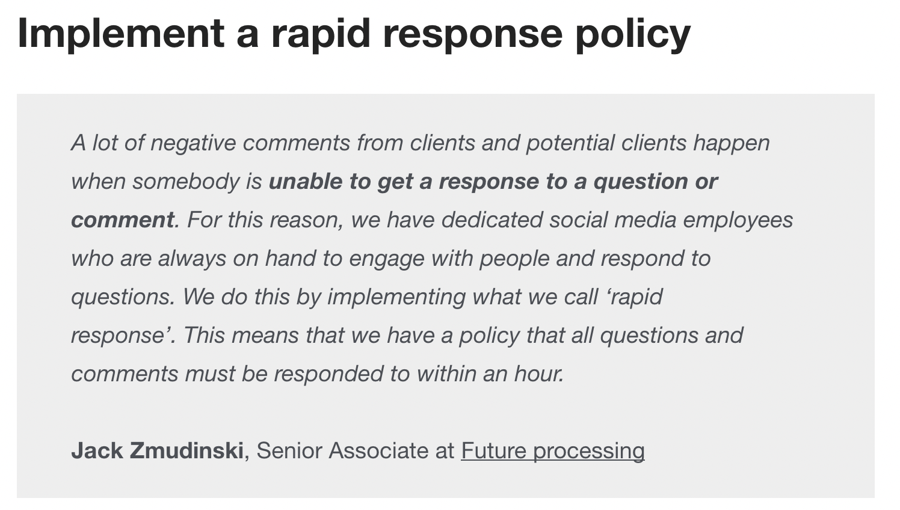Click the word questions. starting the fifth line
Image resolution: width=900 pixels, height=510 pixels.
[123, 297]
